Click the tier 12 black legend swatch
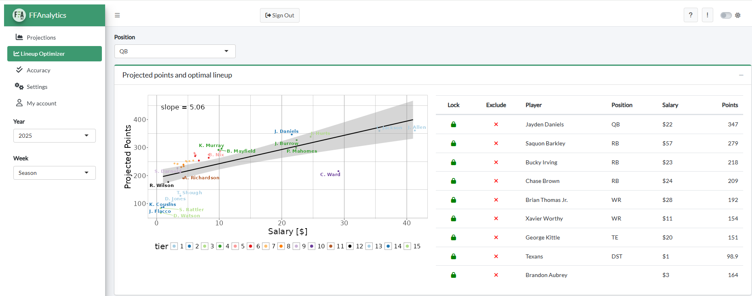 (x=350, y=246)
